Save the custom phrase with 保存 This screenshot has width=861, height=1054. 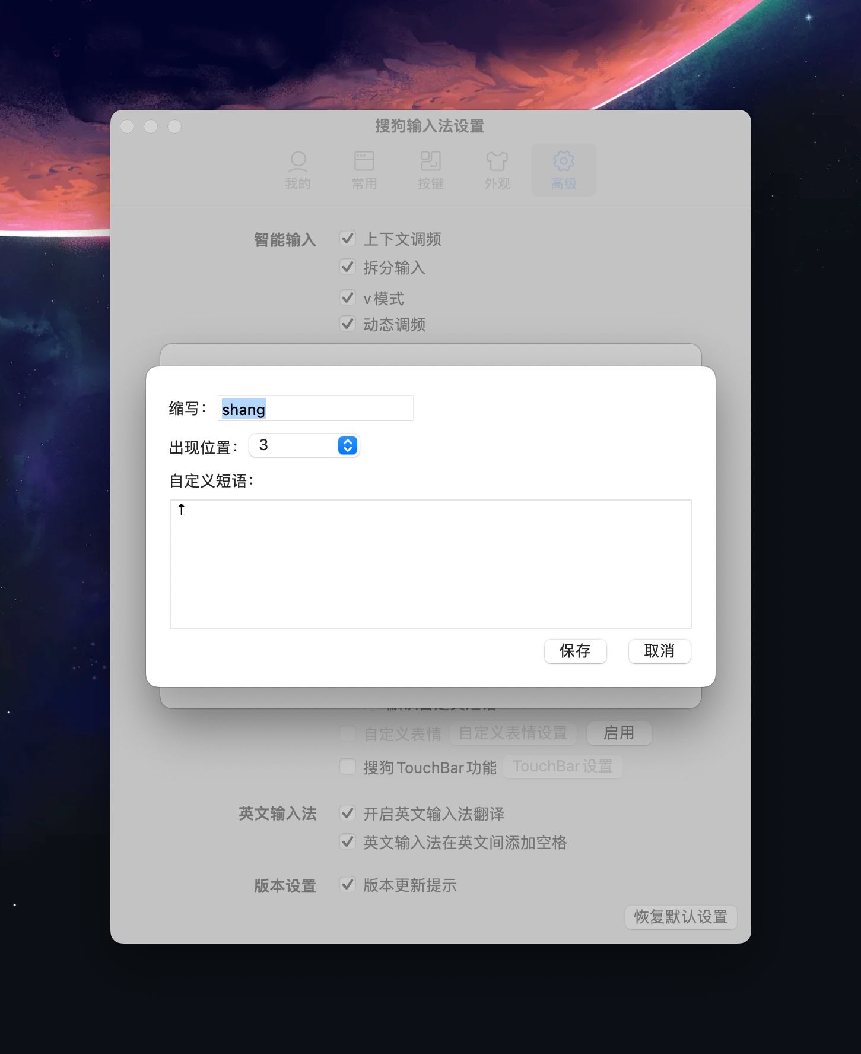click(576, 651)
